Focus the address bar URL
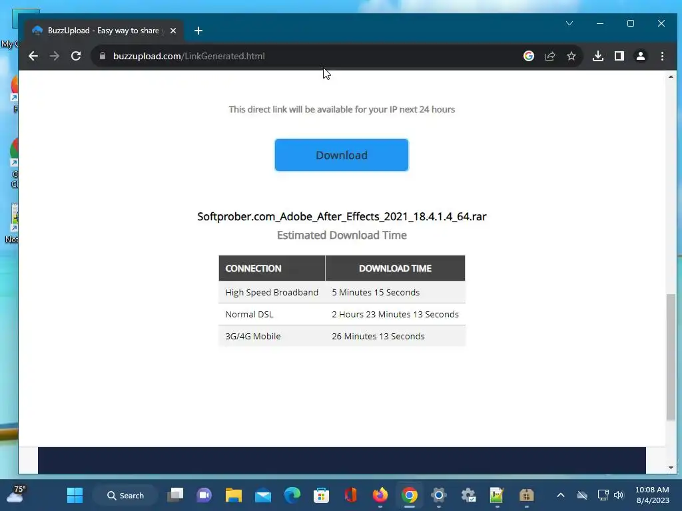Viewport: 682px width, 511px height. coord(188,56)
